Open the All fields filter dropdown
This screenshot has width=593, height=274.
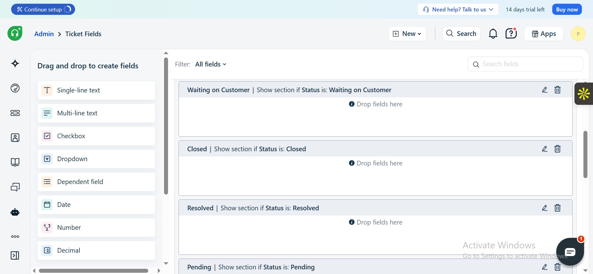pyautogui.click(x=211, y=64)
